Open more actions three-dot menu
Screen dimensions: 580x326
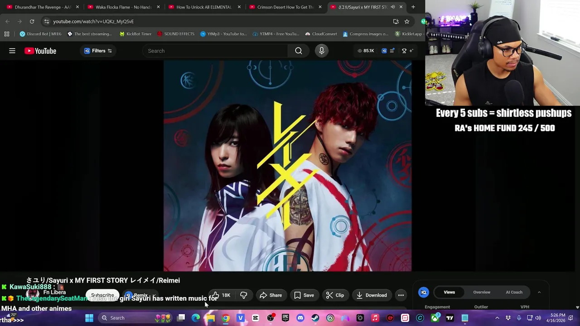coord(401,295)
